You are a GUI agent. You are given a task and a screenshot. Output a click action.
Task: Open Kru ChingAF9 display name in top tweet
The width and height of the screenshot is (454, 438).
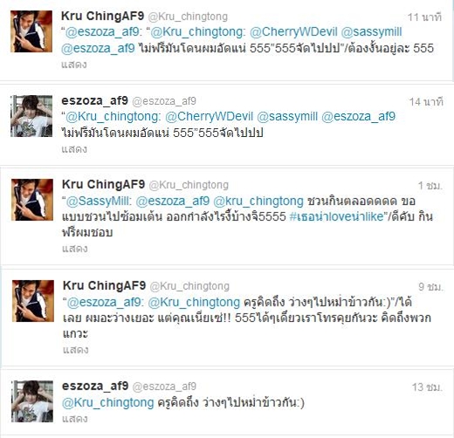pos(103,16)
